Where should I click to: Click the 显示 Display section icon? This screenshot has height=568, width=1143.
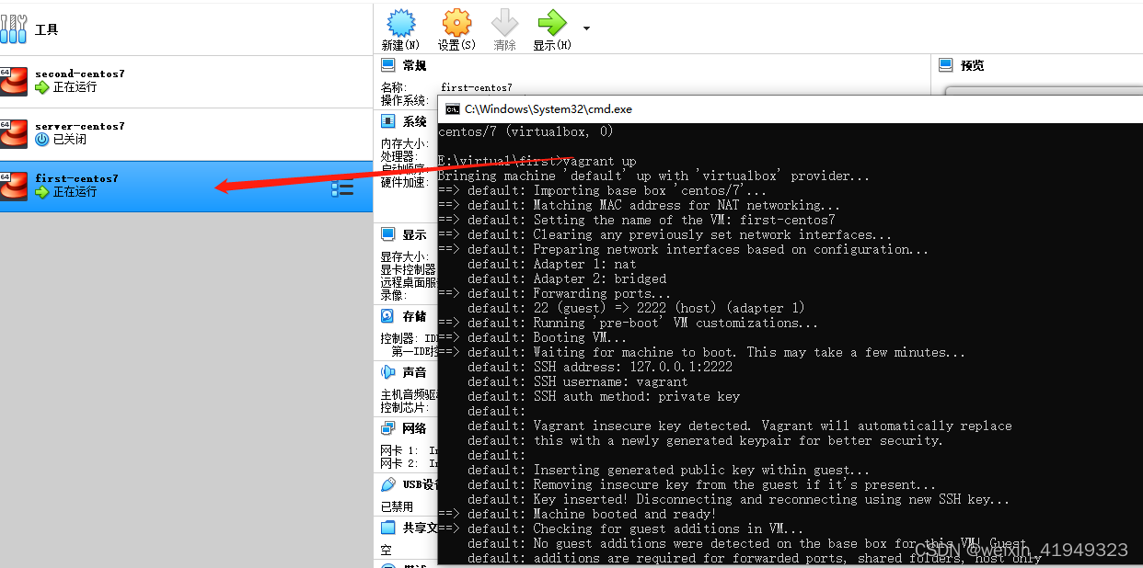point(387,233)
